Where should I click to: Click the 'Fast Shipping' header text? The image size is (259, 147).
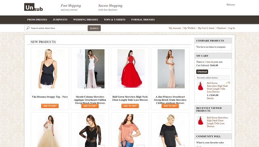71,6
